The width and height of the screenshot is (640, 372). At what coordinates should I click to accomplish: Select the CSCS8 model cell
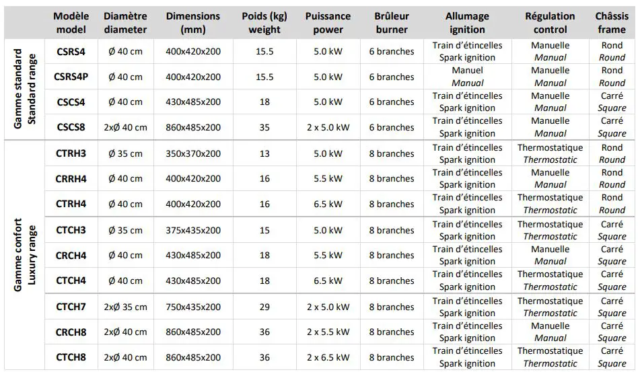(71, 127)
